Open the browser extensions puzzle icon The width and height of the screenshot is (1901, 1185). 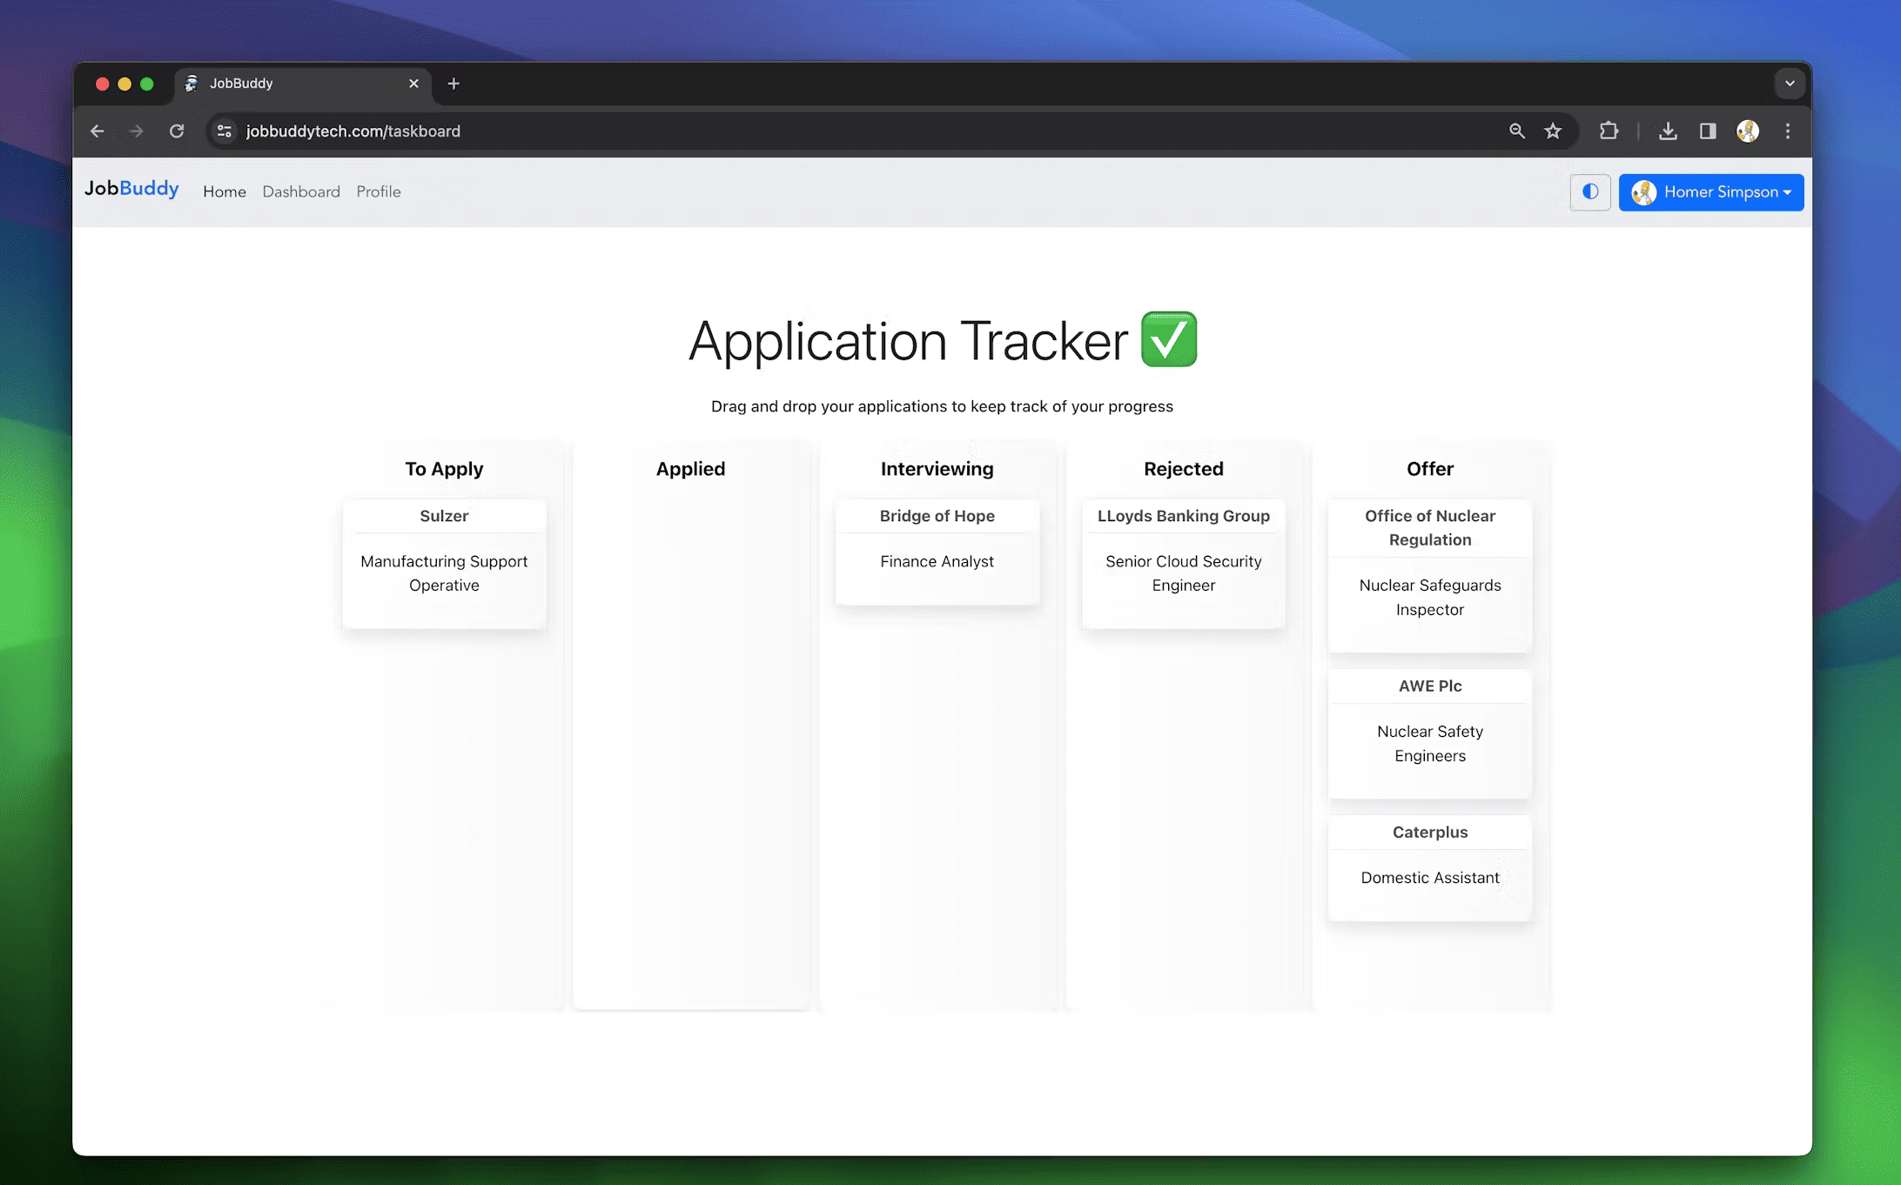click(1609, 131)
